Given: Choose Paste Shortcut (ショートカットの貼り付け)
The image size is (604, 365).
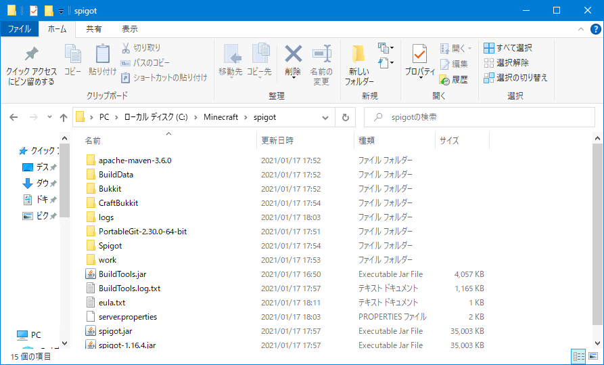Looking at the screenshot, I should (164, 78).
